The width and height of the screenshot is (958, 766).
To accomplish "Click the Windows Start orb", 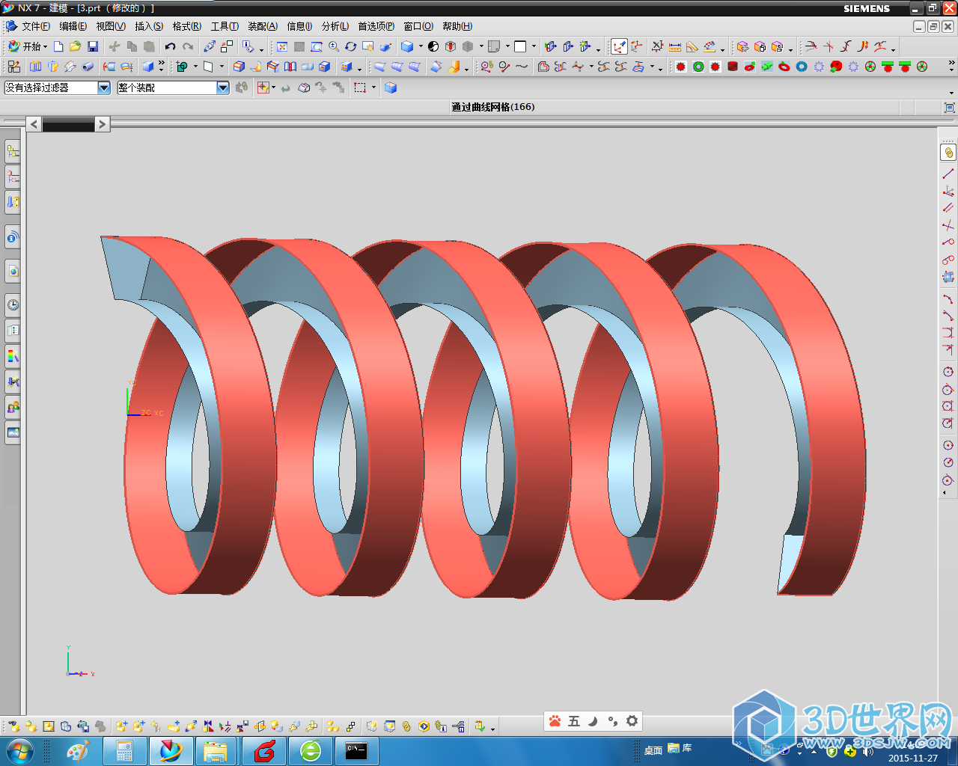I will tap(19, 751).
